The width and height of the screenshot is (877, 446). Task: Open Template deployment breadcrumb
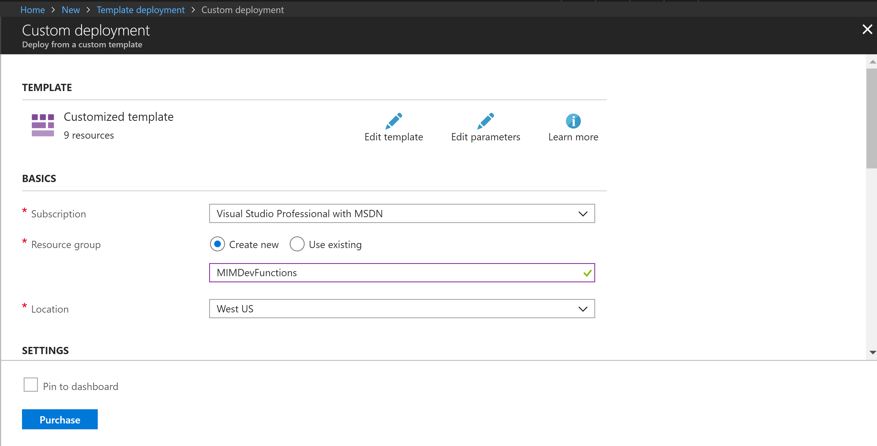140,9
